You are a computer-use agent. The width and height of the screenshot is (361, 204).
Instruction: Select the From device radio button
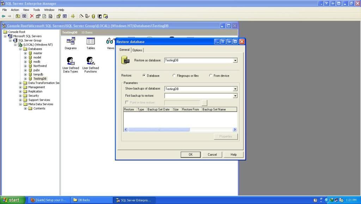point(210,76)
